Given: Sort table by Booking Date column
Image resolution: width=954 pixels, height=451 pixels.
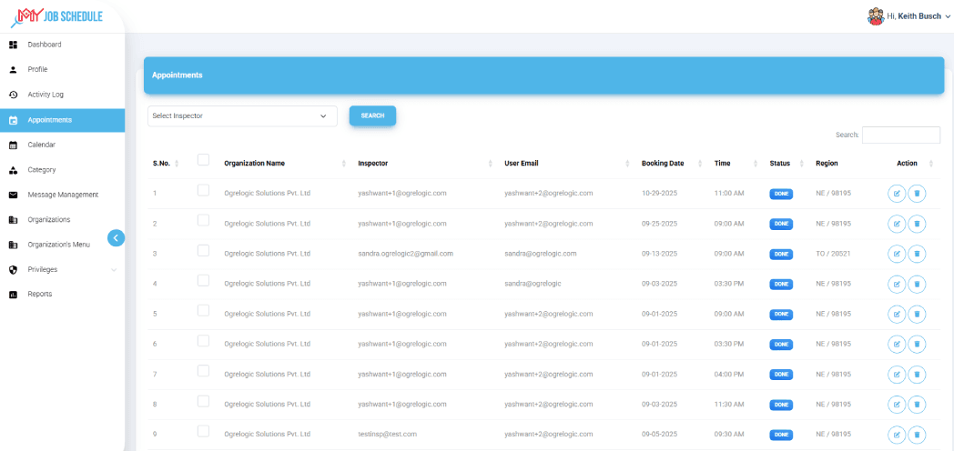Looking at the screenshot, I should pyautogui.click(x=663, y=164).
